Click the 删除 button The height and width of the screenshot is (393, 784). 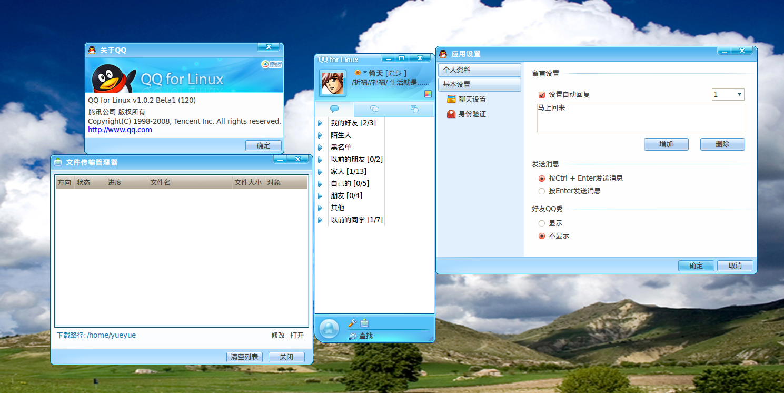722,144
